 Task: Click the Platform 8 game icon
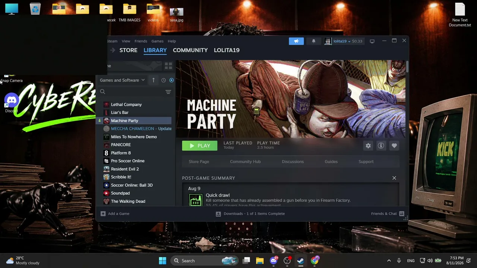106,153
